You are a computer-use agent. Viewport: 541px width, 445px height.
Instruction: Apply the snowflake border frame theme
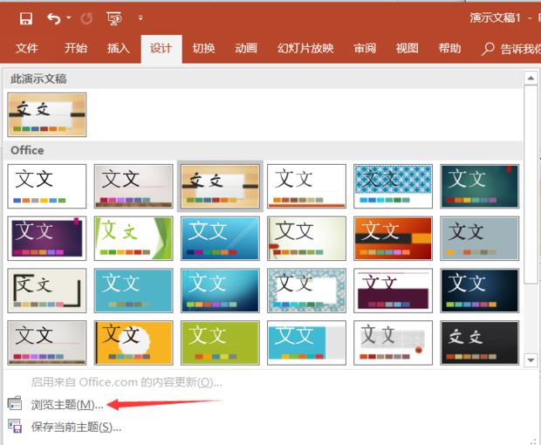point(307,291)
